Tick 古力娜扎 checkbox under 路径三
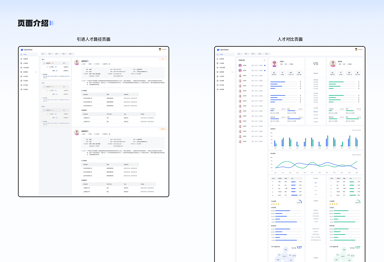 click(x=47, y=114)
